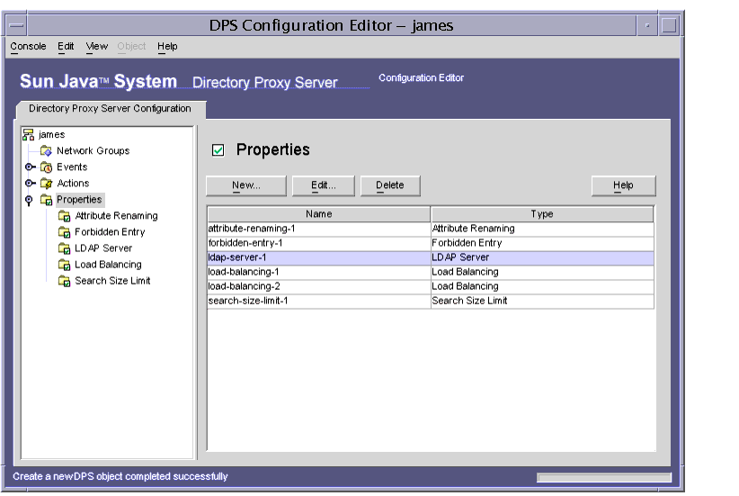Click the Sun Java System banner title
The width and height of the screenshot is (739, 496).
(x=99, y=81)
